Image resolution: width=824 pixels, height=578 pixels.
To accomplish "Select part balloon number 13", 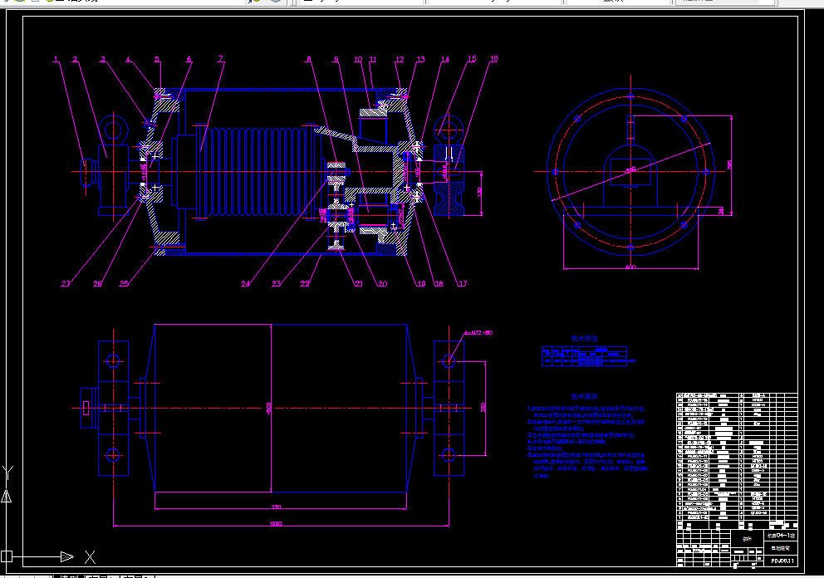I will (x=420, y=59).
